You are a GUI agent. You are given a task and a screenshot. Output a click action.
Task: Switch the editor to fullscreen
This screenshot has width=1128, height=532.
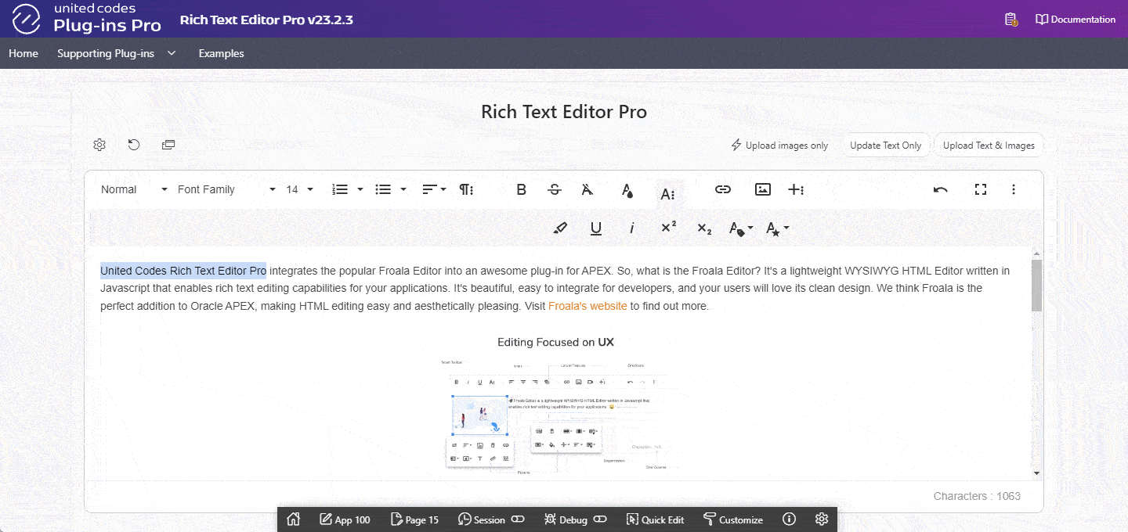[x=980, y=189]
